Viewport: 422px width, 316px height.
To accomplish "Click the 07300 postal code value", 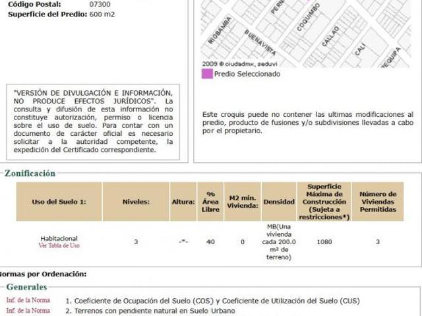I will point(100,5).
